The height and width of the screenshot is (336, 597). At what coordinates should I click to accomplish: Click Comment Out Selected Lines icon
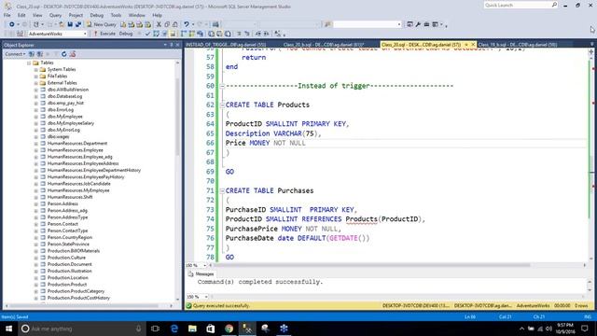point(239,34)
